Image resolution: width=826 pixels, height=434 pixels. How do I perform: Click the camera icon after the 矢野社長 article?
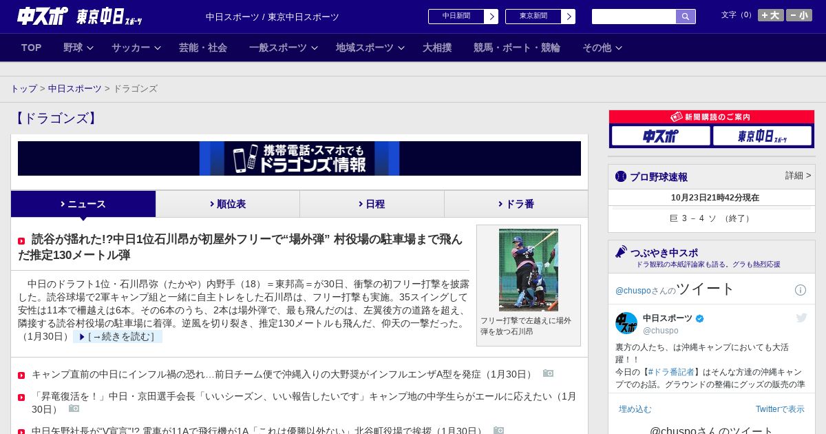[x=499, y=431]
